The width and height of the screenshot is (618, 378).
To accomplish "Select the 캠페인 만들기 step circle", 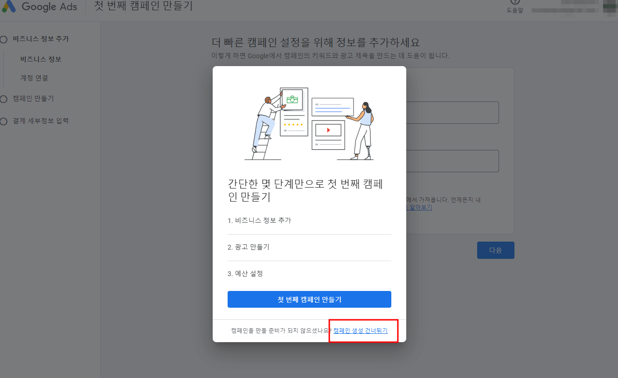I will pos(4,99).
